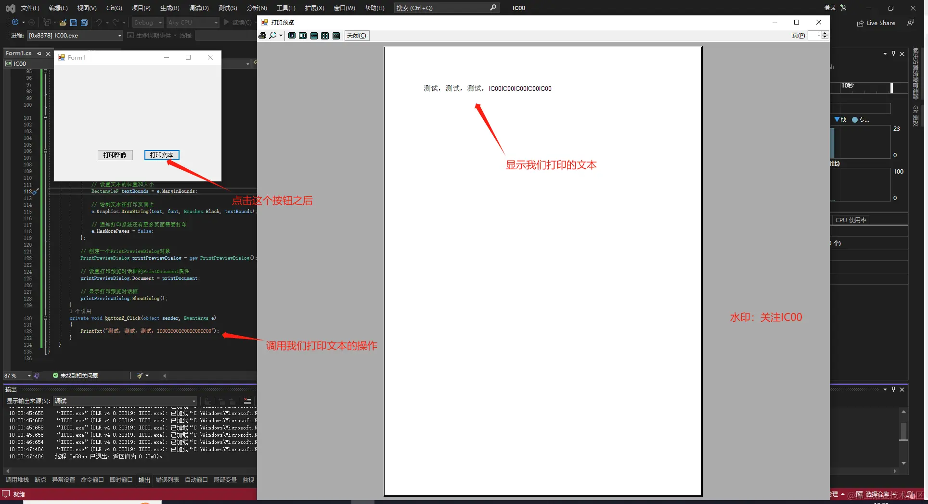Open the 测试(S) menu
Screen dimensions: 928x504
pos(228,8)
